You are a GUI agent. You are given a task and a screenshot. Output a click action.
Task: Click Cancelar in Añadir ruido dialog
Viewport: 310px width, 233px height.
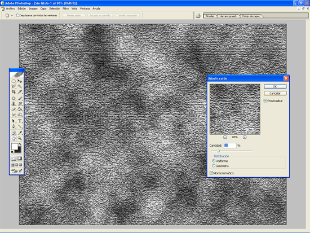[x=275, y=93]
